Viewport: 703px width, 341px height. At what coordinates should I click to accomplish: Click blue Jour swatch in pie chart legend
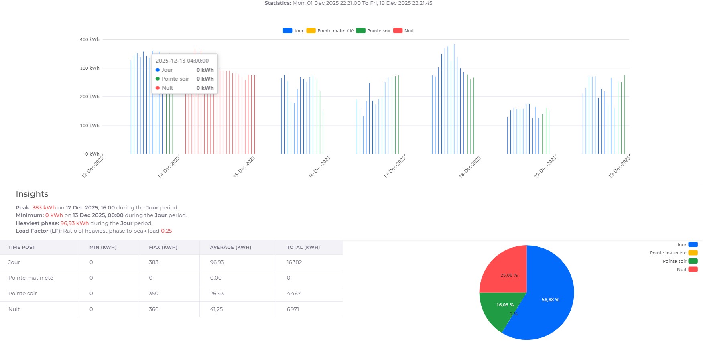(x=693, y=245)
